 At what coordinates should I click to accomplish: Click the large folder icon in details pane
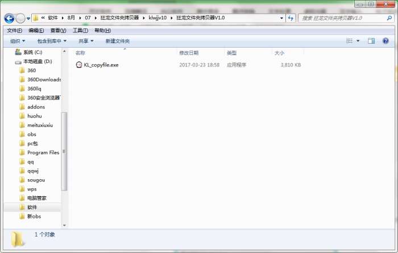pos(18,239)
